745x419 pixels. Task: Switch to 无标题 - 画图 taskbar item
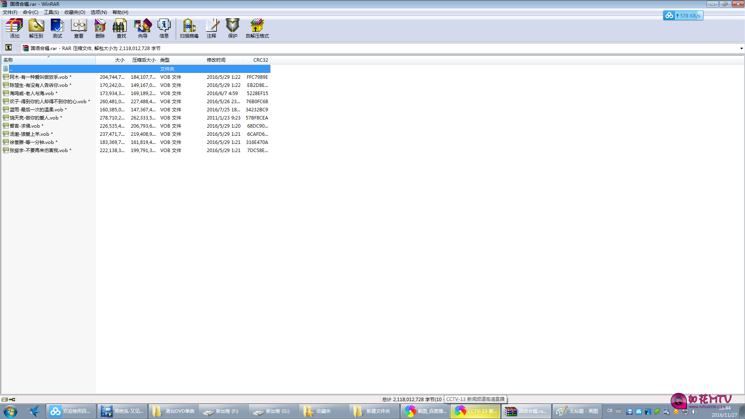[577, 411]
